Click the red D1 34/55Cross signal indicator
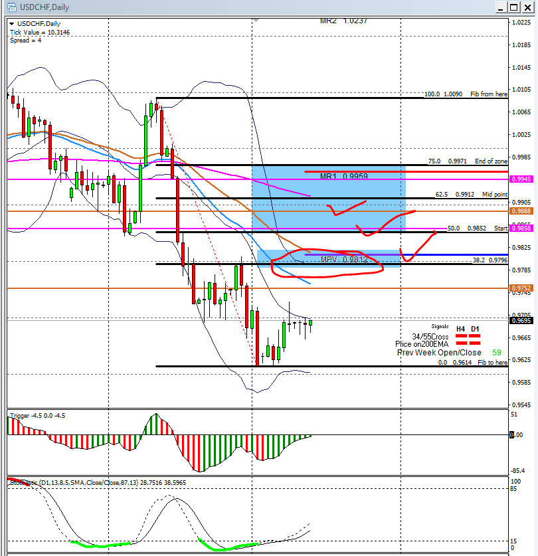The height and width of the screenshot is (556, 538). 475,336
